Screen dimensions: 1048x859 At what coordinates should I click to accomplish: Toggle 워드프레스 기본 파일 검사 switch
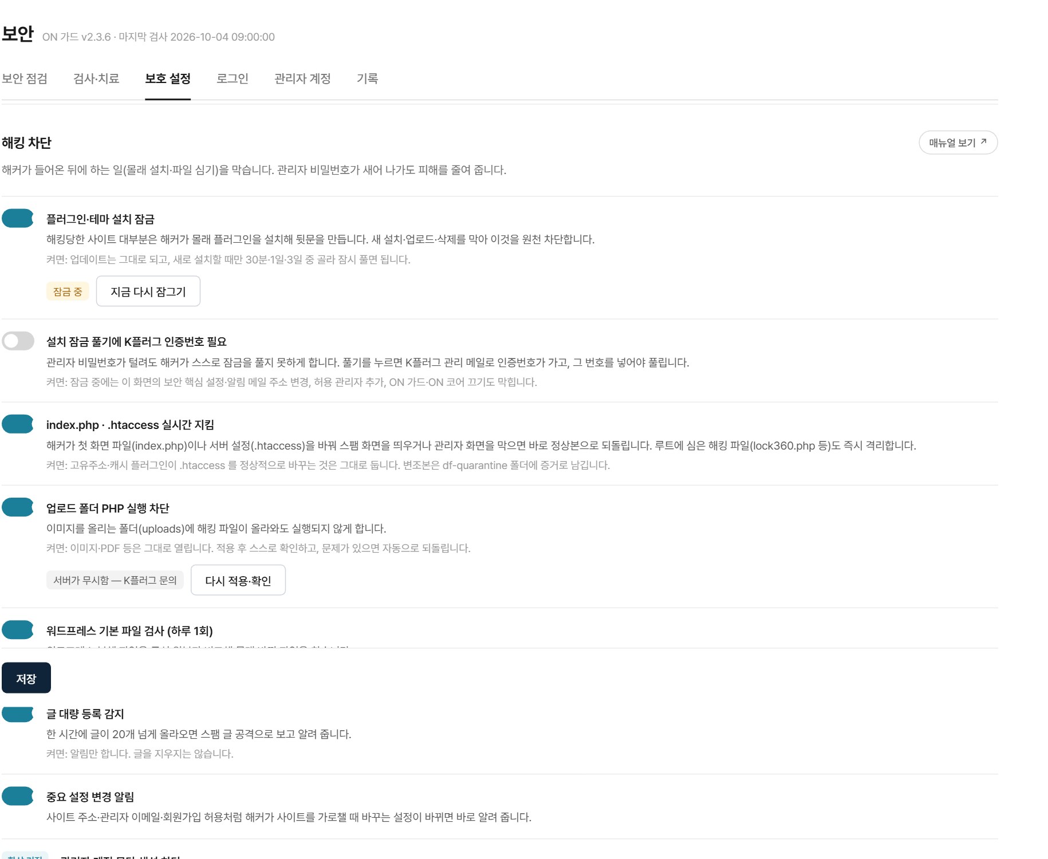click(x=18, y=629)
